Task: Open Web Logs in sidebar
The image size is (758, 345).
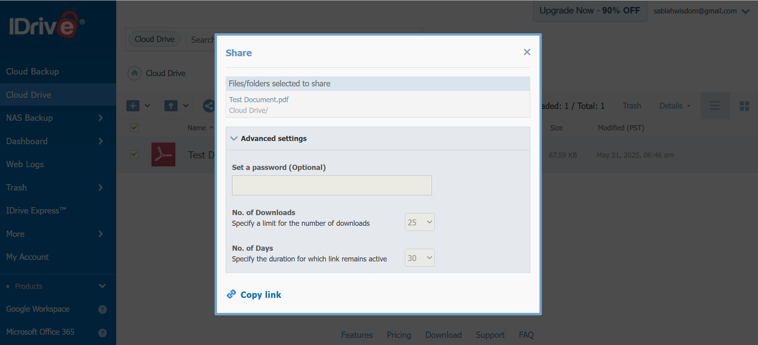Action: coord(25,164)
